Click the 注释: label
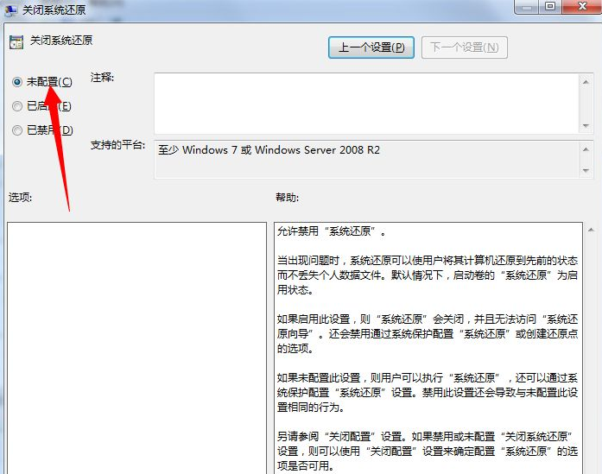The height and width of the screenshot is (474, 602). pos(102,78)
